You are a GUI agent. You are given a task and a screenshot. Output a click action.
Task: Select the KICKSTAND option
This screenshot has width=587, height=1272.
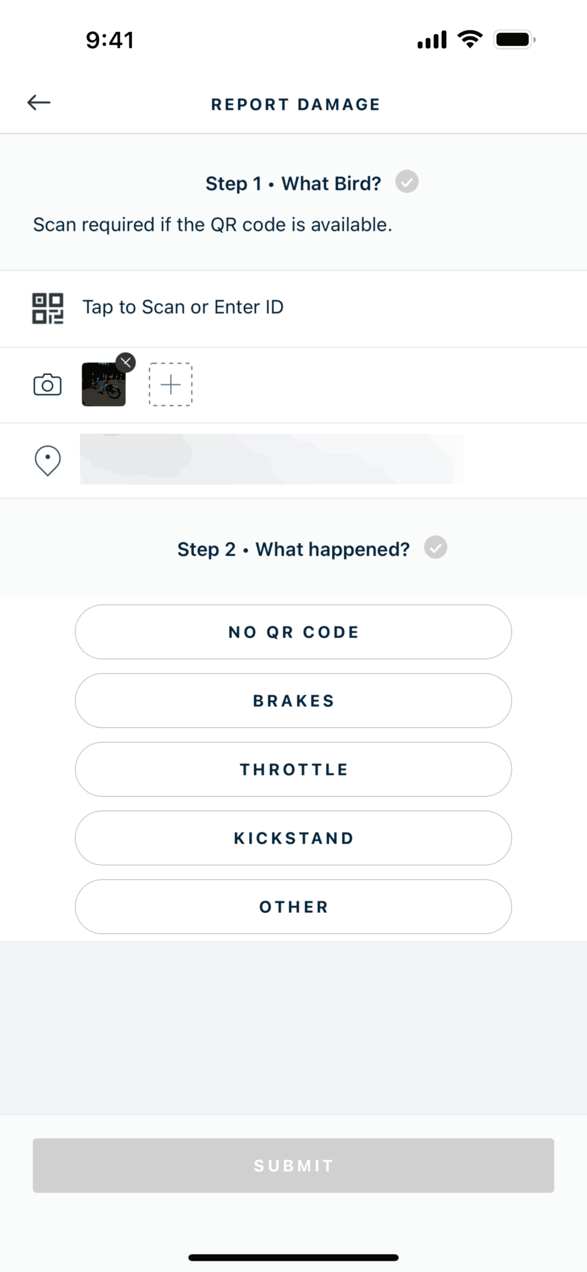[x=293, y=838]
